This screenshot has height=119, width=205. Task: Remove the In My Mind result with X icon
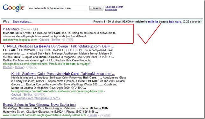pos(72,40)
